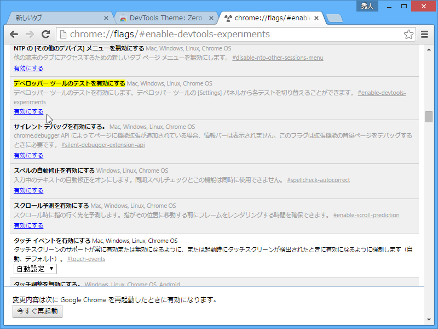Enable the highlighted developer tools experiments flag
Viewport: 438px width, 329px height.
[x=28, y=111]
